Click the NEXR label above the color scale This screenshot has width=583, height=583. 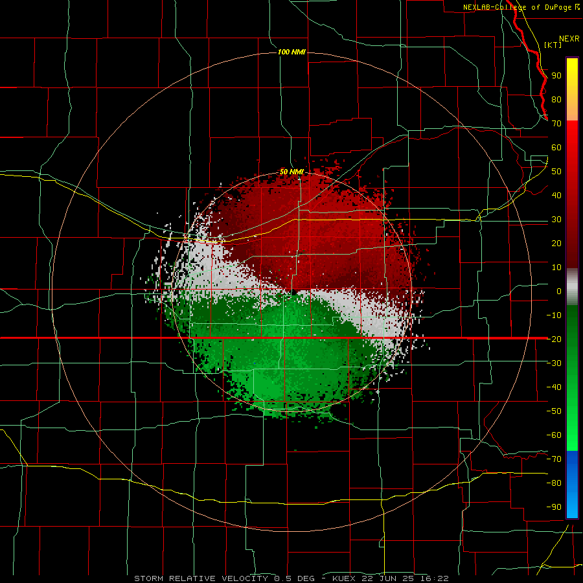[569, 39]
